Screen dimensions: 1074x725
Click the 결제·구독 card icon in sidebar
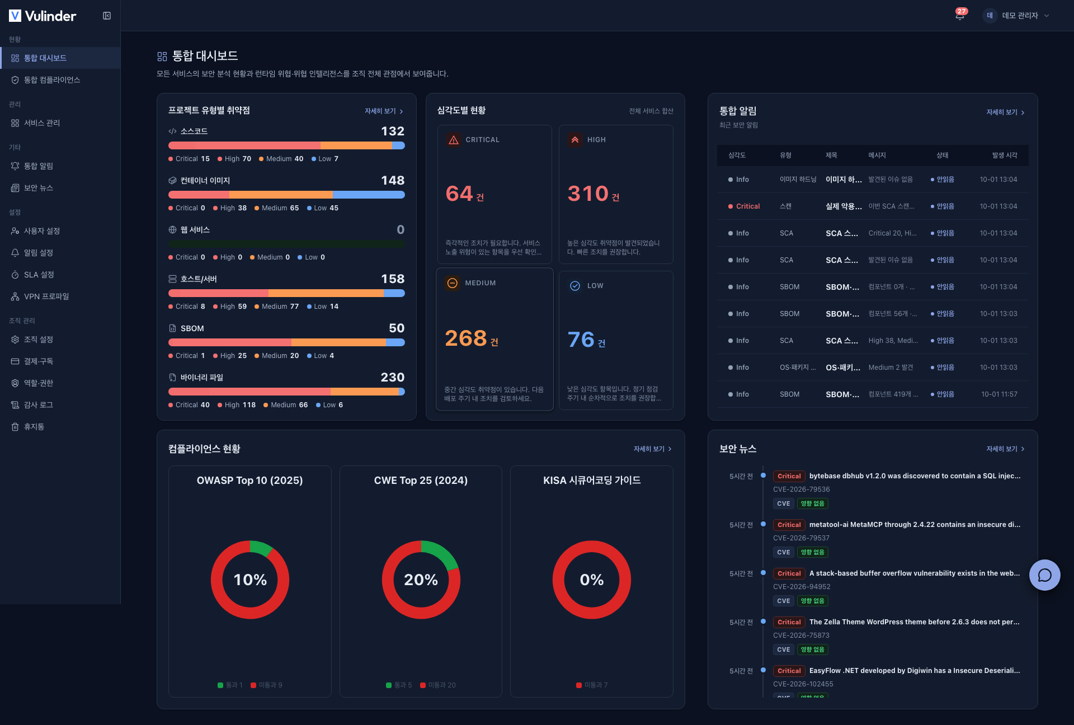coord(15,361)
